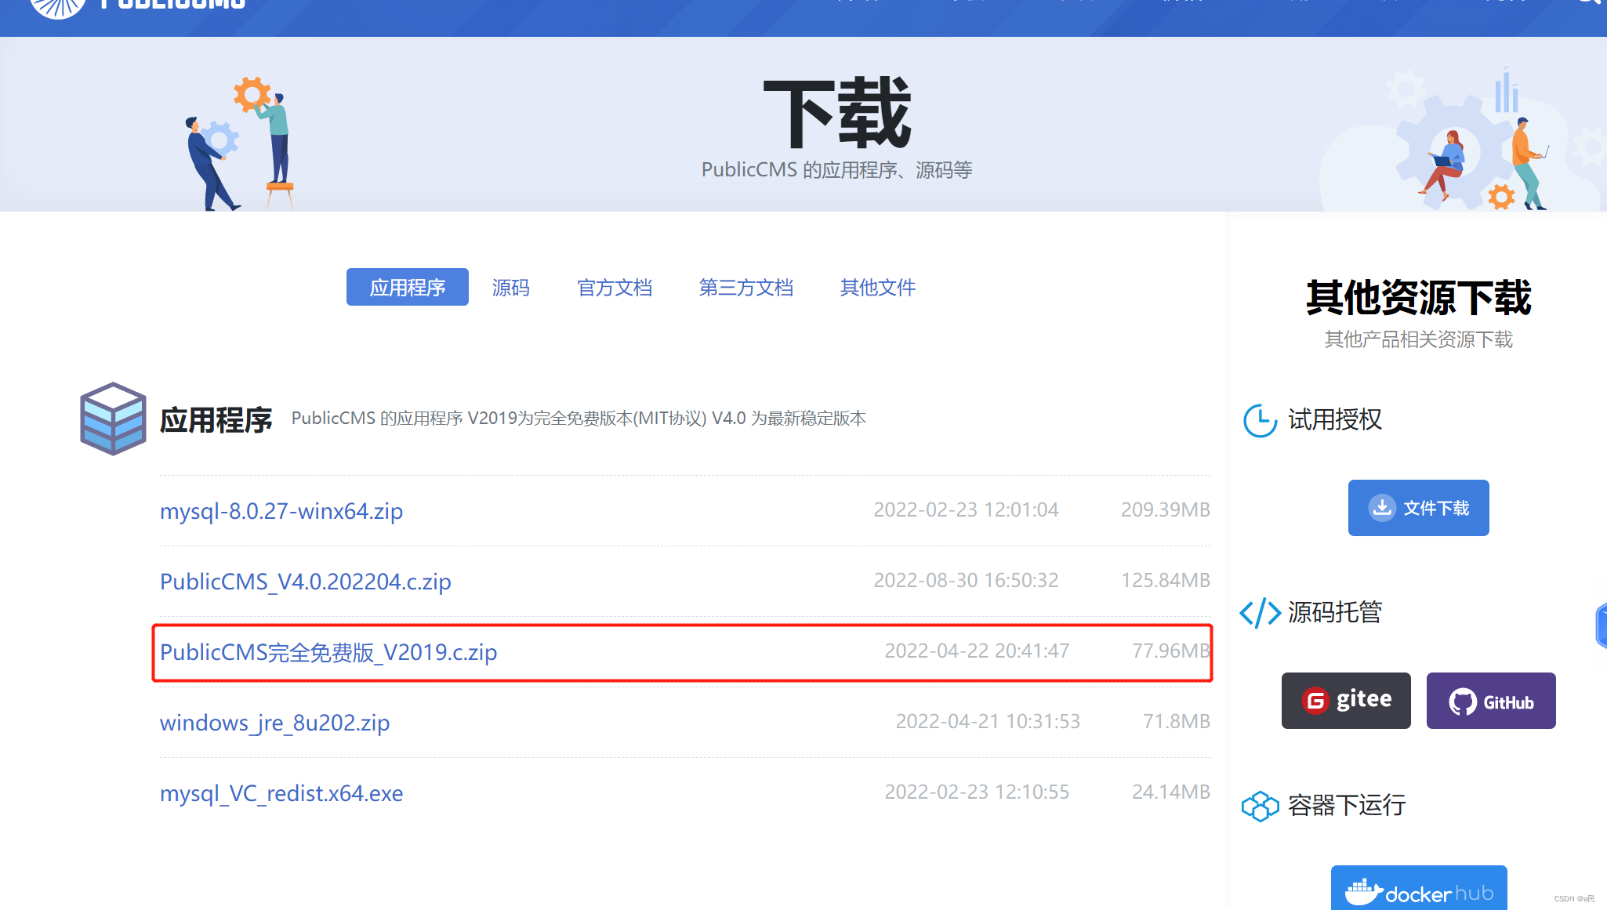The image size is (1607, 910).
Task: Click the download arrow inside 文件下载 button
Action: [1381, 507]
